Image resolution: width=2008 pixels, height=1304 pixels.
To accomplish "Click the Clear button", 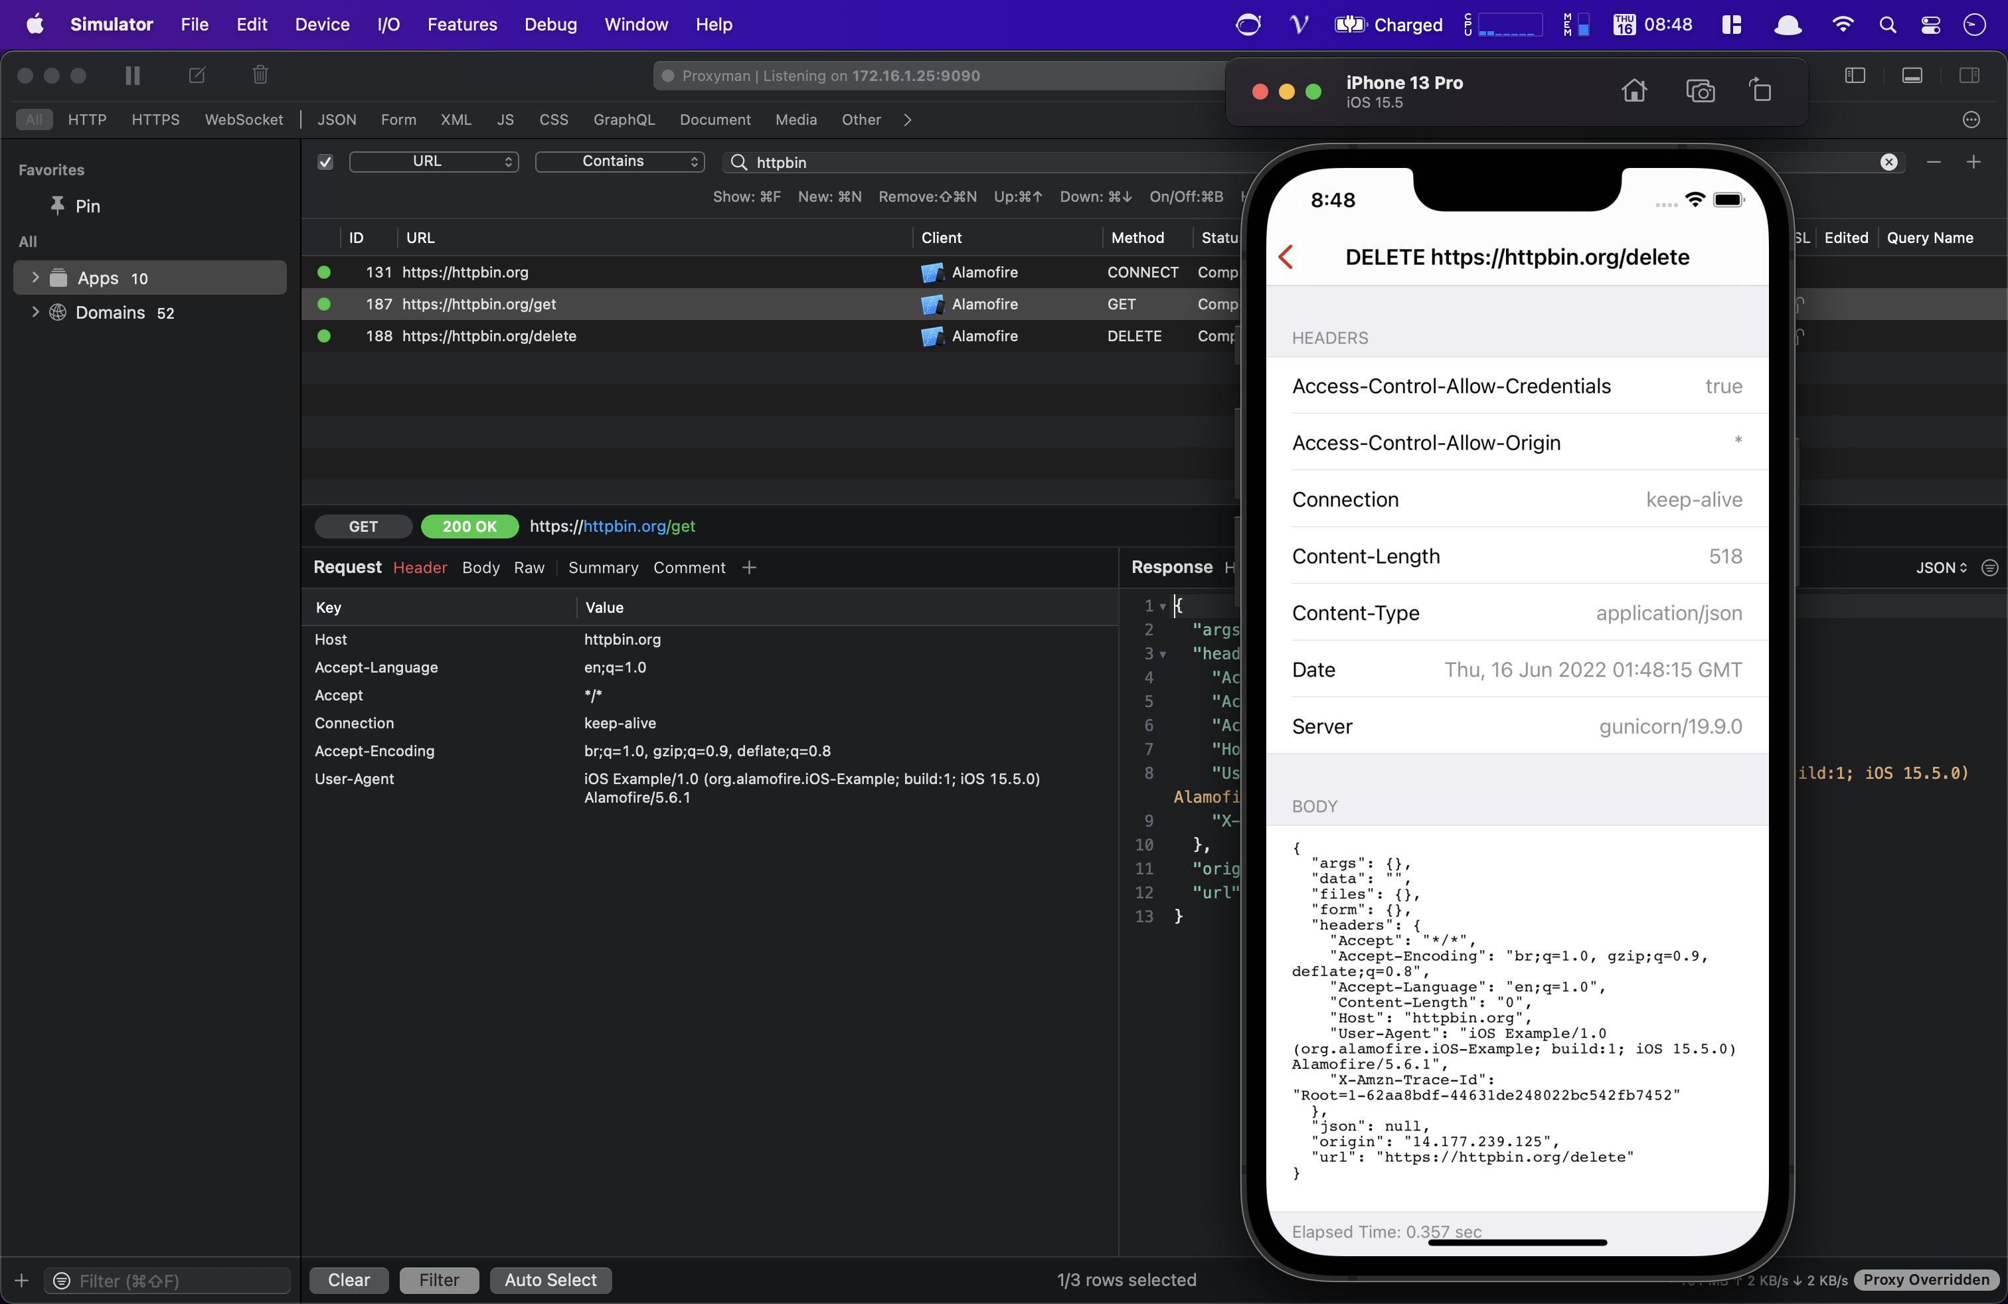I will [x=349, y=1279].
